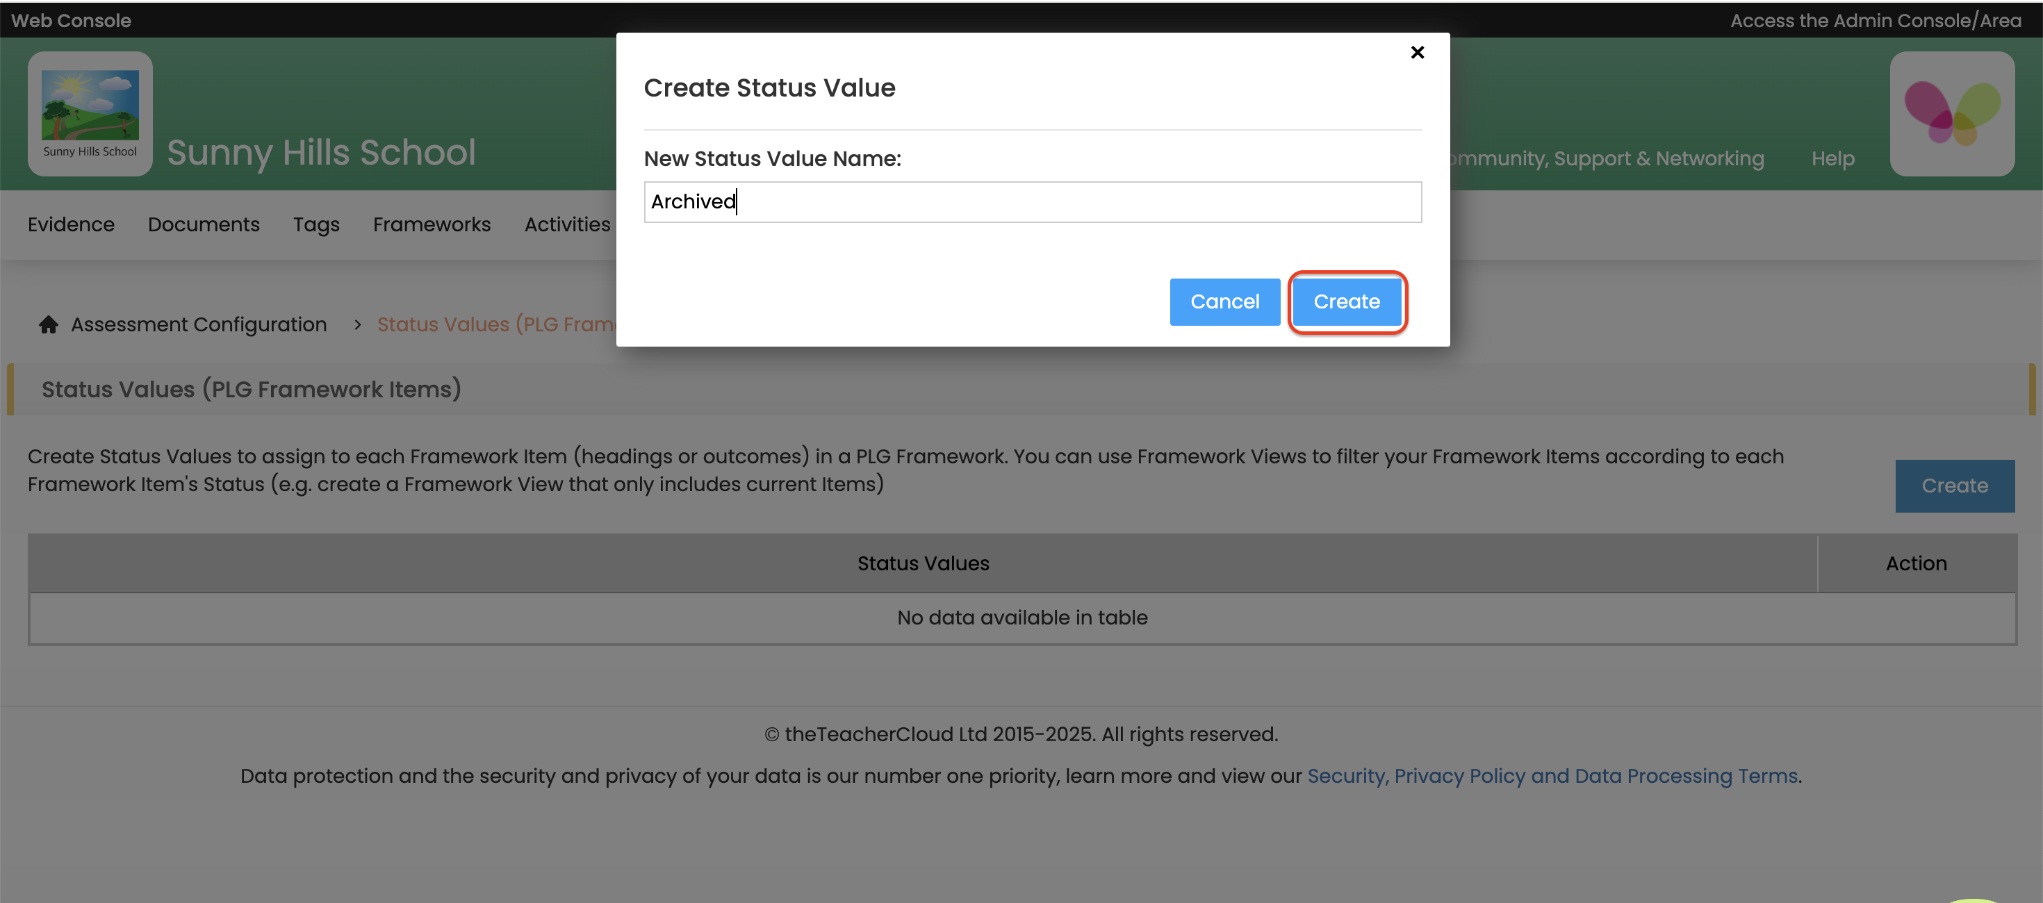This screenshot has width=2043, height=903.
Task: Click the home icon in breadcrumb
Action: [x=49, y=324]
